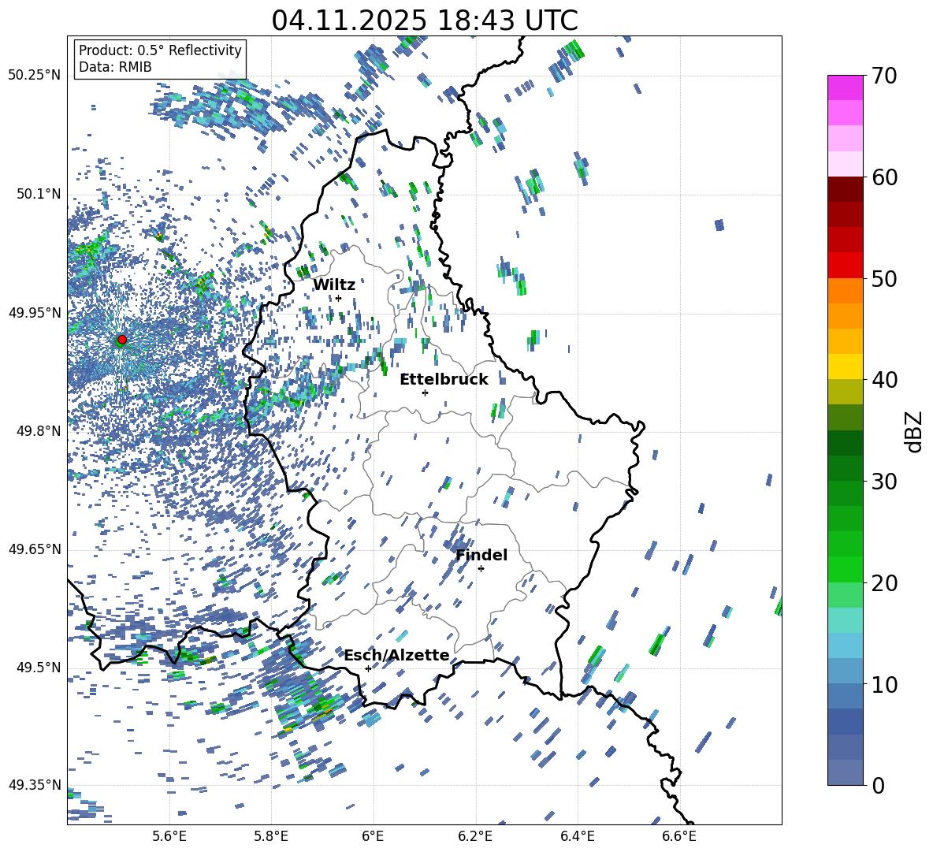Click the 49.5°N latitude label

(x=39, y=668)
